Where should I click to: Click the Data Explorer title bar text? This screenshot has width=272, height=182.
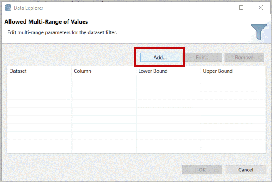click(x=28, y=8)
